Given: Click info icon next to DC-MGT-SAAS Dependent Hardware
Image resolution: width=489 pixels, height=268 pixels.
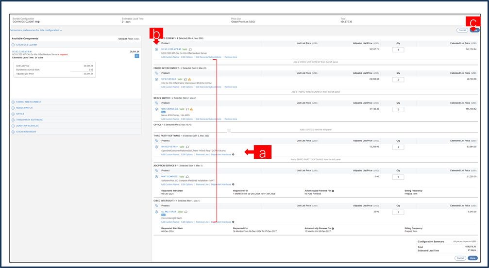Looking at the screenshot, I should pos(233,222).
